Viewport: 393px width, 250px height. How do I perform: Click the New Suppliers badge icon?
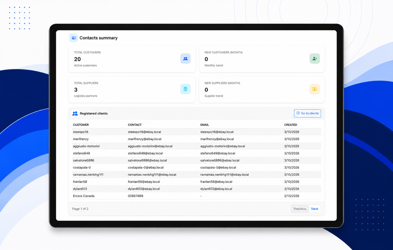pyautogui.click(x=314, y=89)
